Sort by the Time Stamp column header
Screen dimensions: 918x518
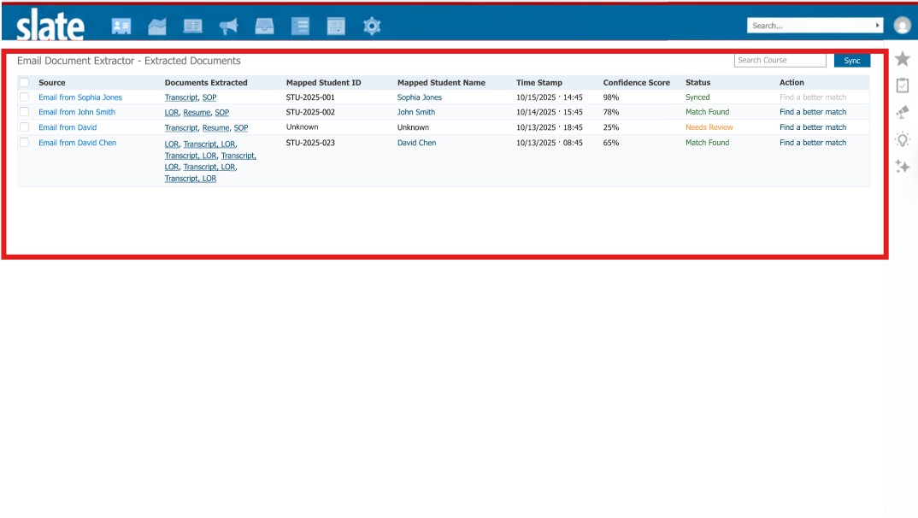point(538,83)
